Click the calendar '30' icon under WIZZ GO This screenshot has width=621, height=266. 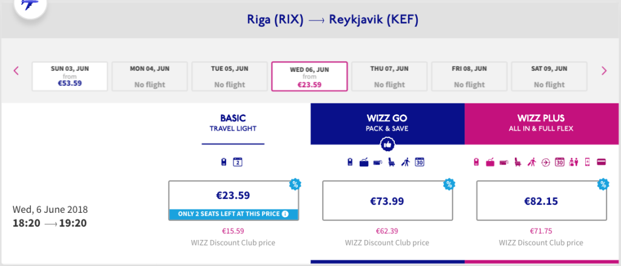pyautogui.click(x=419, y=162)
